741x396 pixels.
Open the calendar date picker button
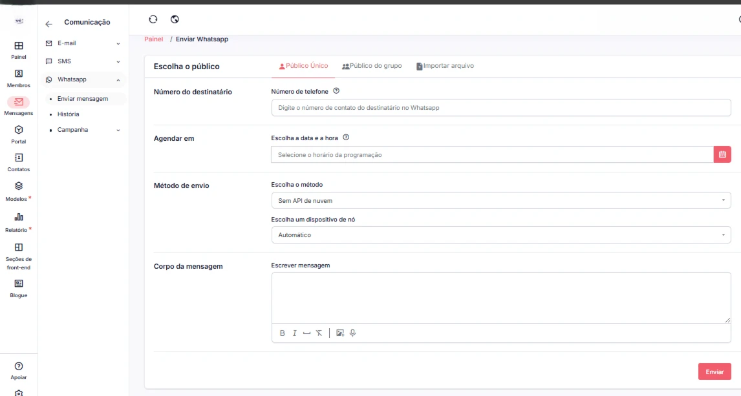tap(722, 154)
